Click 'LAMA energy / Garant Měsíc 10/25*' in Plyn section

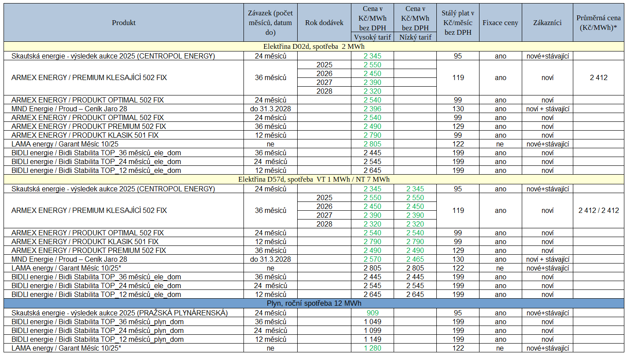[x=66, y=348]
